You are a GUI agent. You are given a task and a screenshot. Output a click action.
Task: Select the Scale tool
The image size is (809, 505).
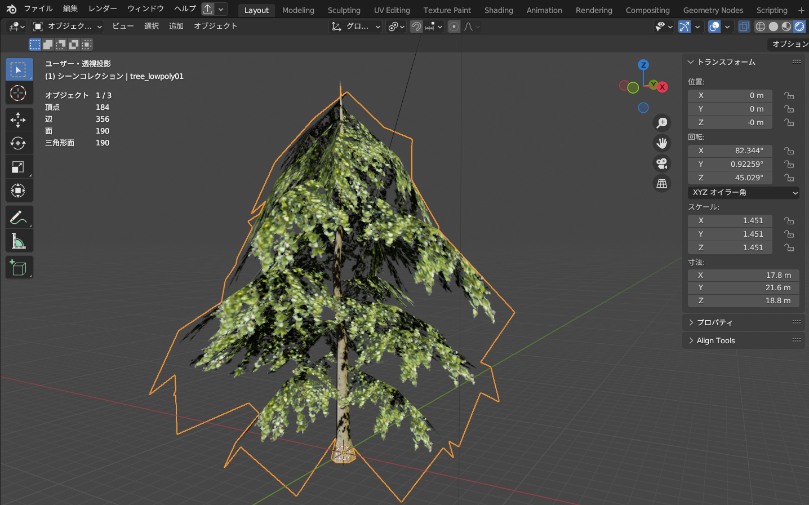(x=19, y=167)
